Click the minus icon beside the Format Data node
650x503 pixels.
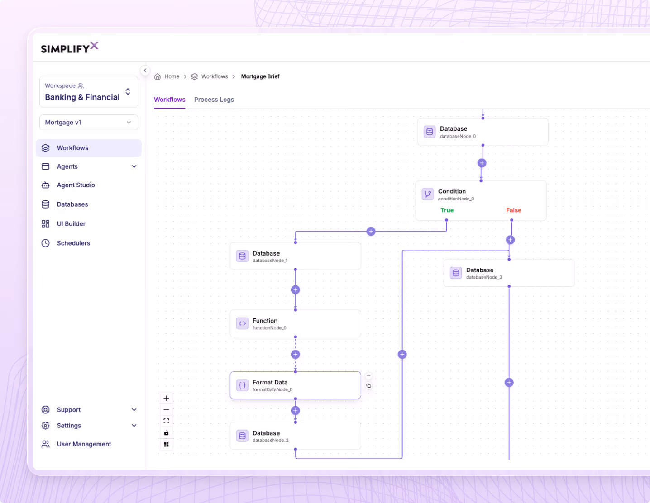(368, 376)
